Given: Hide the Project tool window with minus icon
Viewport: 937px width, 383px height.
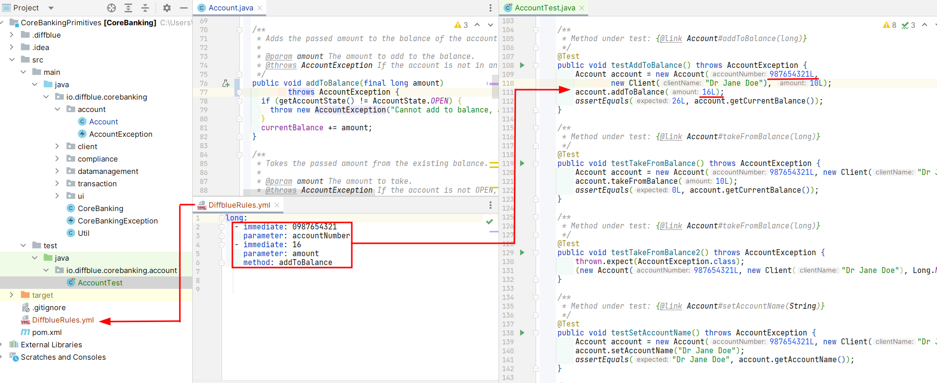Looking at the screenshot, I should pos(183,8).
